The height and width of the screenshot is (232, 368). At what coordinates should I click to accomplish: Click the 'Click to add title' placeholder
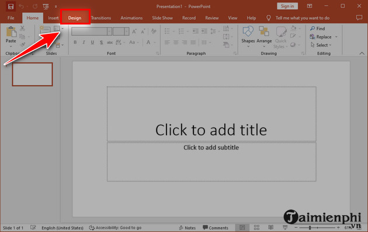211,114
